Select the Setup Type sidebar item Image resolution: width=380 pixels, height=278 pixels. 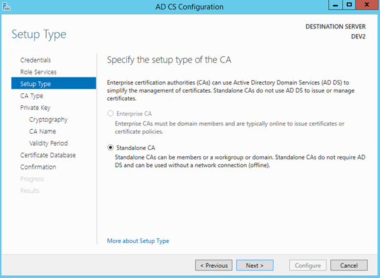[x=35, y=84]
